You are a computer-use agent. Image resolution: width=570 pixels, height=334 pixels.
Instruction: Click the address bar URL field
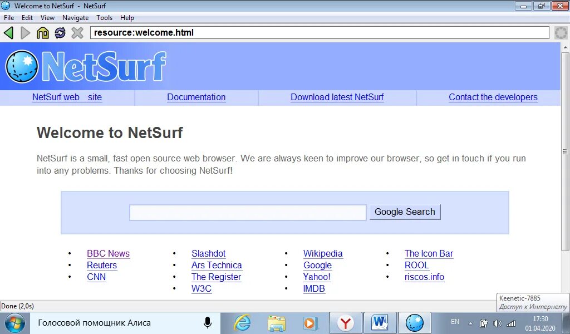(x=320, y=33)
